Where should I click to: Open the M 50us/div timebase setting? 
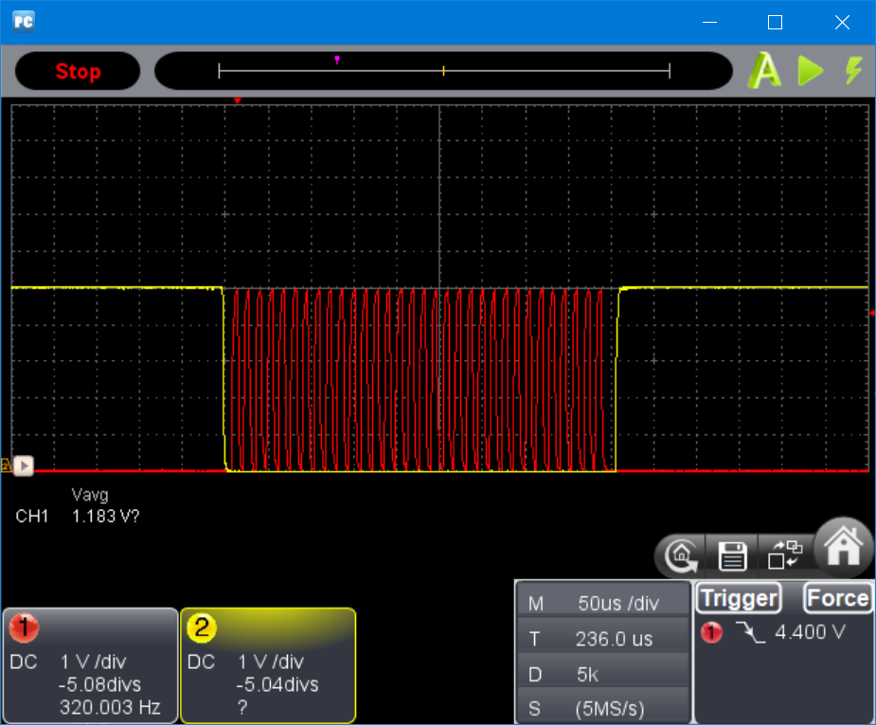[x=604, y=604]
